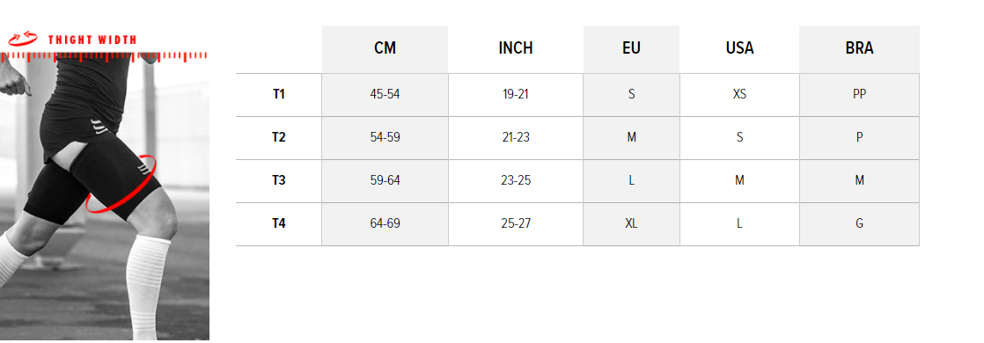Select the EU column header
The height and width of the screenshot is (343, 984).
[631, 48]
